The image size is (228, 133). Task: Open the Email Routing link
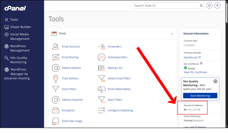(70, 57)
